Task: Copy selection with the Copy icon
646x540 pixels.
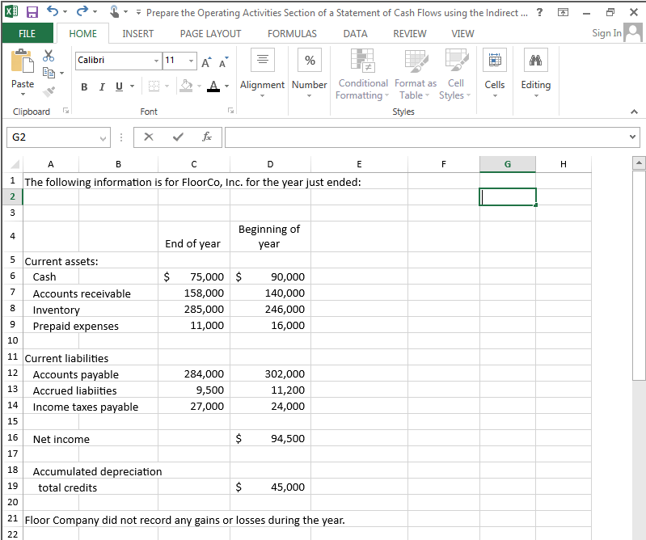Action: [x=49, y=73]
